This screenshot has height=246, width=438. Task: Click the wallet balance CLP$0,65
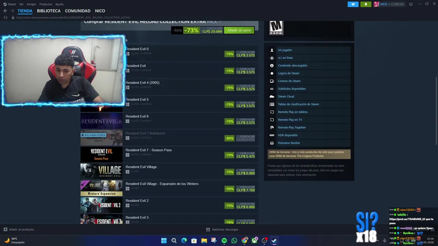click(397, 4)
